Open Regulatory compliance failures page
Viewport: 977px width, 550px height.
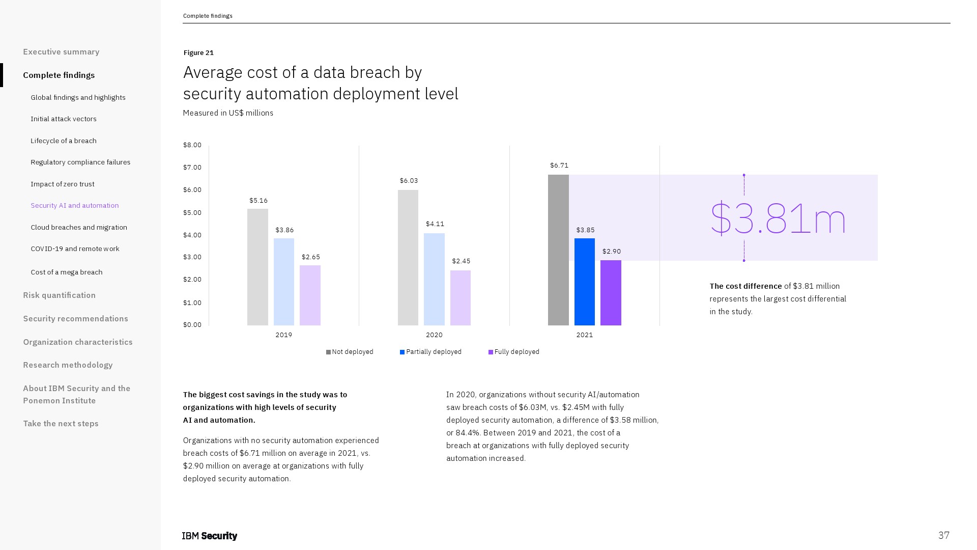click(80, 162)
